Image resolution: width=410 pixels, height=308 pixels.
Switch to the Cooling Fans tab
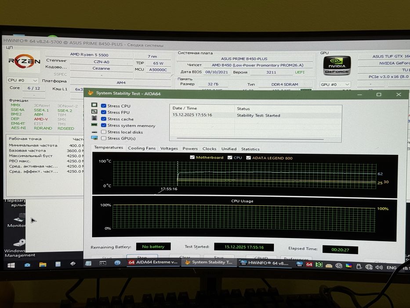coord(142,148)
